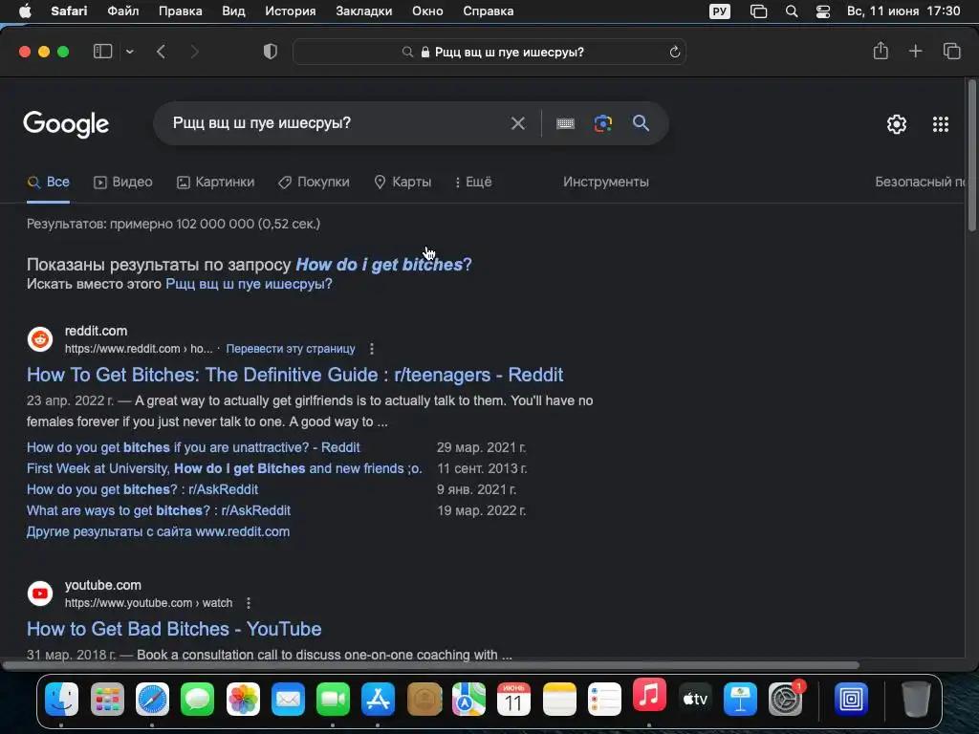Open the История menu
The height and width of the screenshot is (734, 979).
click(291, 11)
